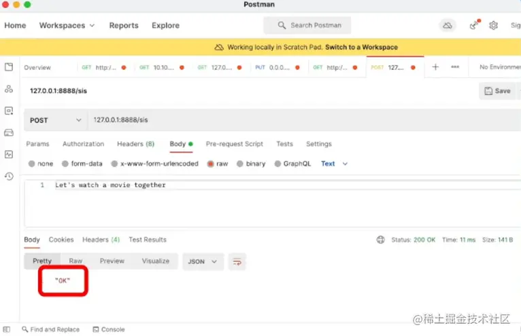Click the Time: 11 ms value
Screen dimensions: 521x336
coord(458,240)
